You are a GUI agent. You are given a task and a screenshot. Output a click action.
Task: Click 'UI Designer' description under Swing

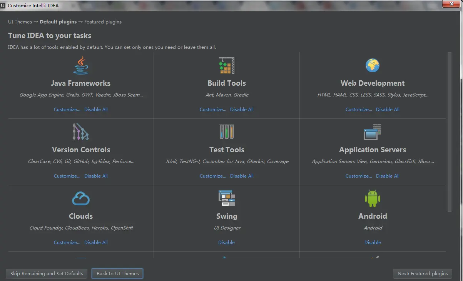click(227, 228)
